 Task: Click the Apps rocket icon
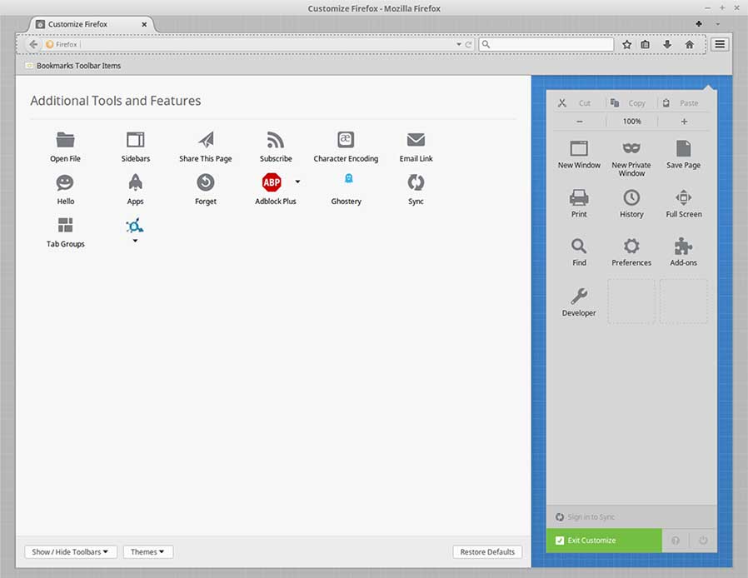pos(136,182)
